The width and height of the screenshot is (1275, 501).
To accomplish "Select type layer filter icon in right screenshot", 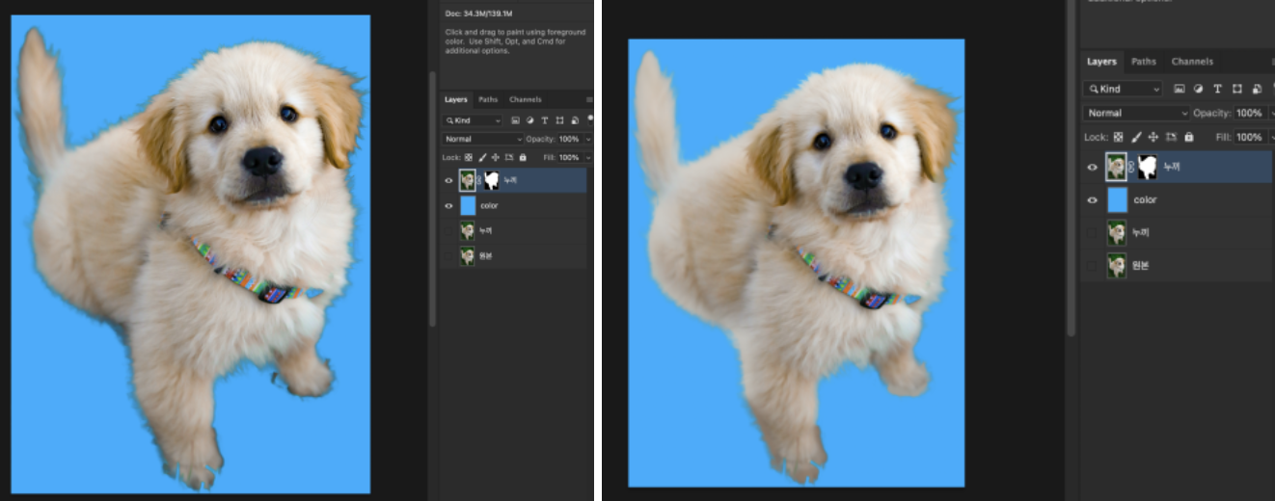I will click(x=1217, y=89).
